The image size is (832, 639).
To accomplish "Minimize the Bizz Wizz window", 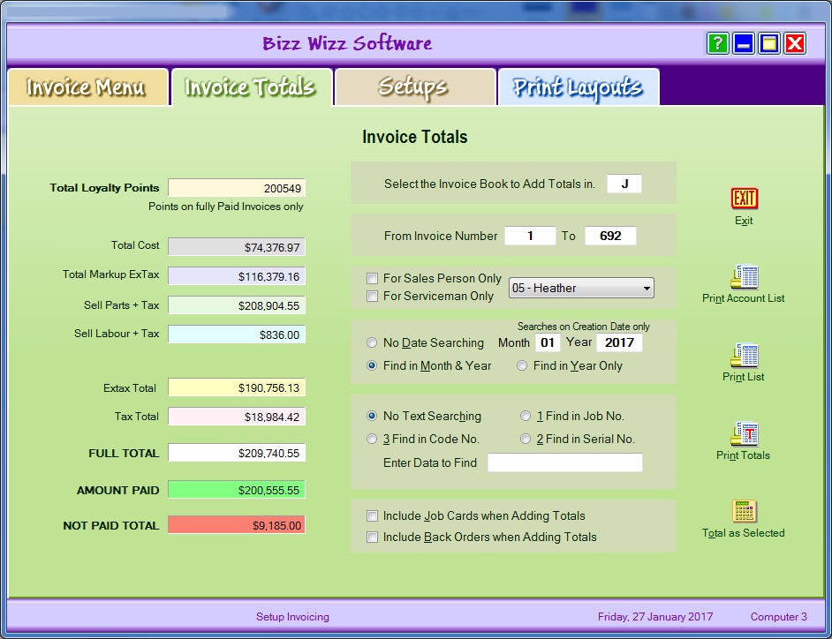I will pos(744,43).
